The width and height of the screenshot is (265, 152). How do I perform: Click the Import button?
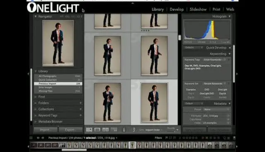tap(46, 130)
